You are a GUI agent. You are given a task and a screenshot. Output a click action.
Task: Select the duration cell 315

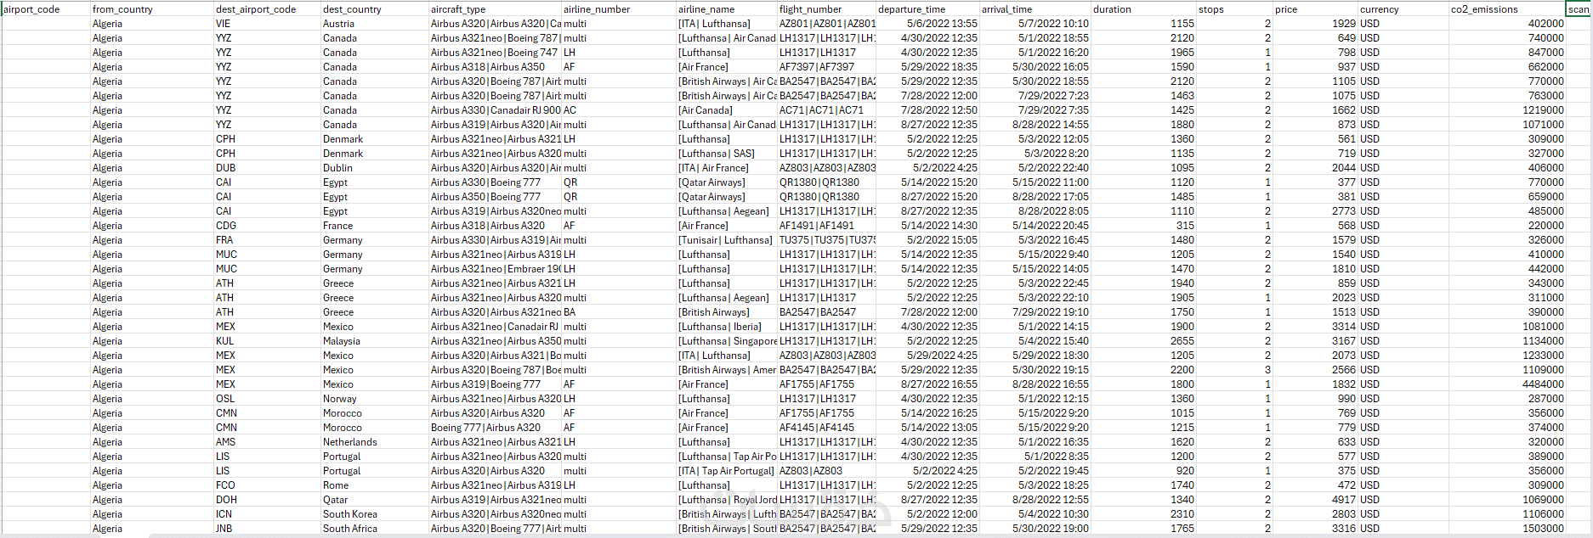1143,226
